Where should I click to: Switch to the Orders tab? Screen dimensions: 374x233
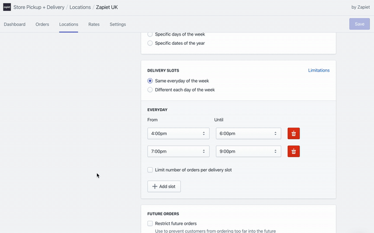click(42, 24)
